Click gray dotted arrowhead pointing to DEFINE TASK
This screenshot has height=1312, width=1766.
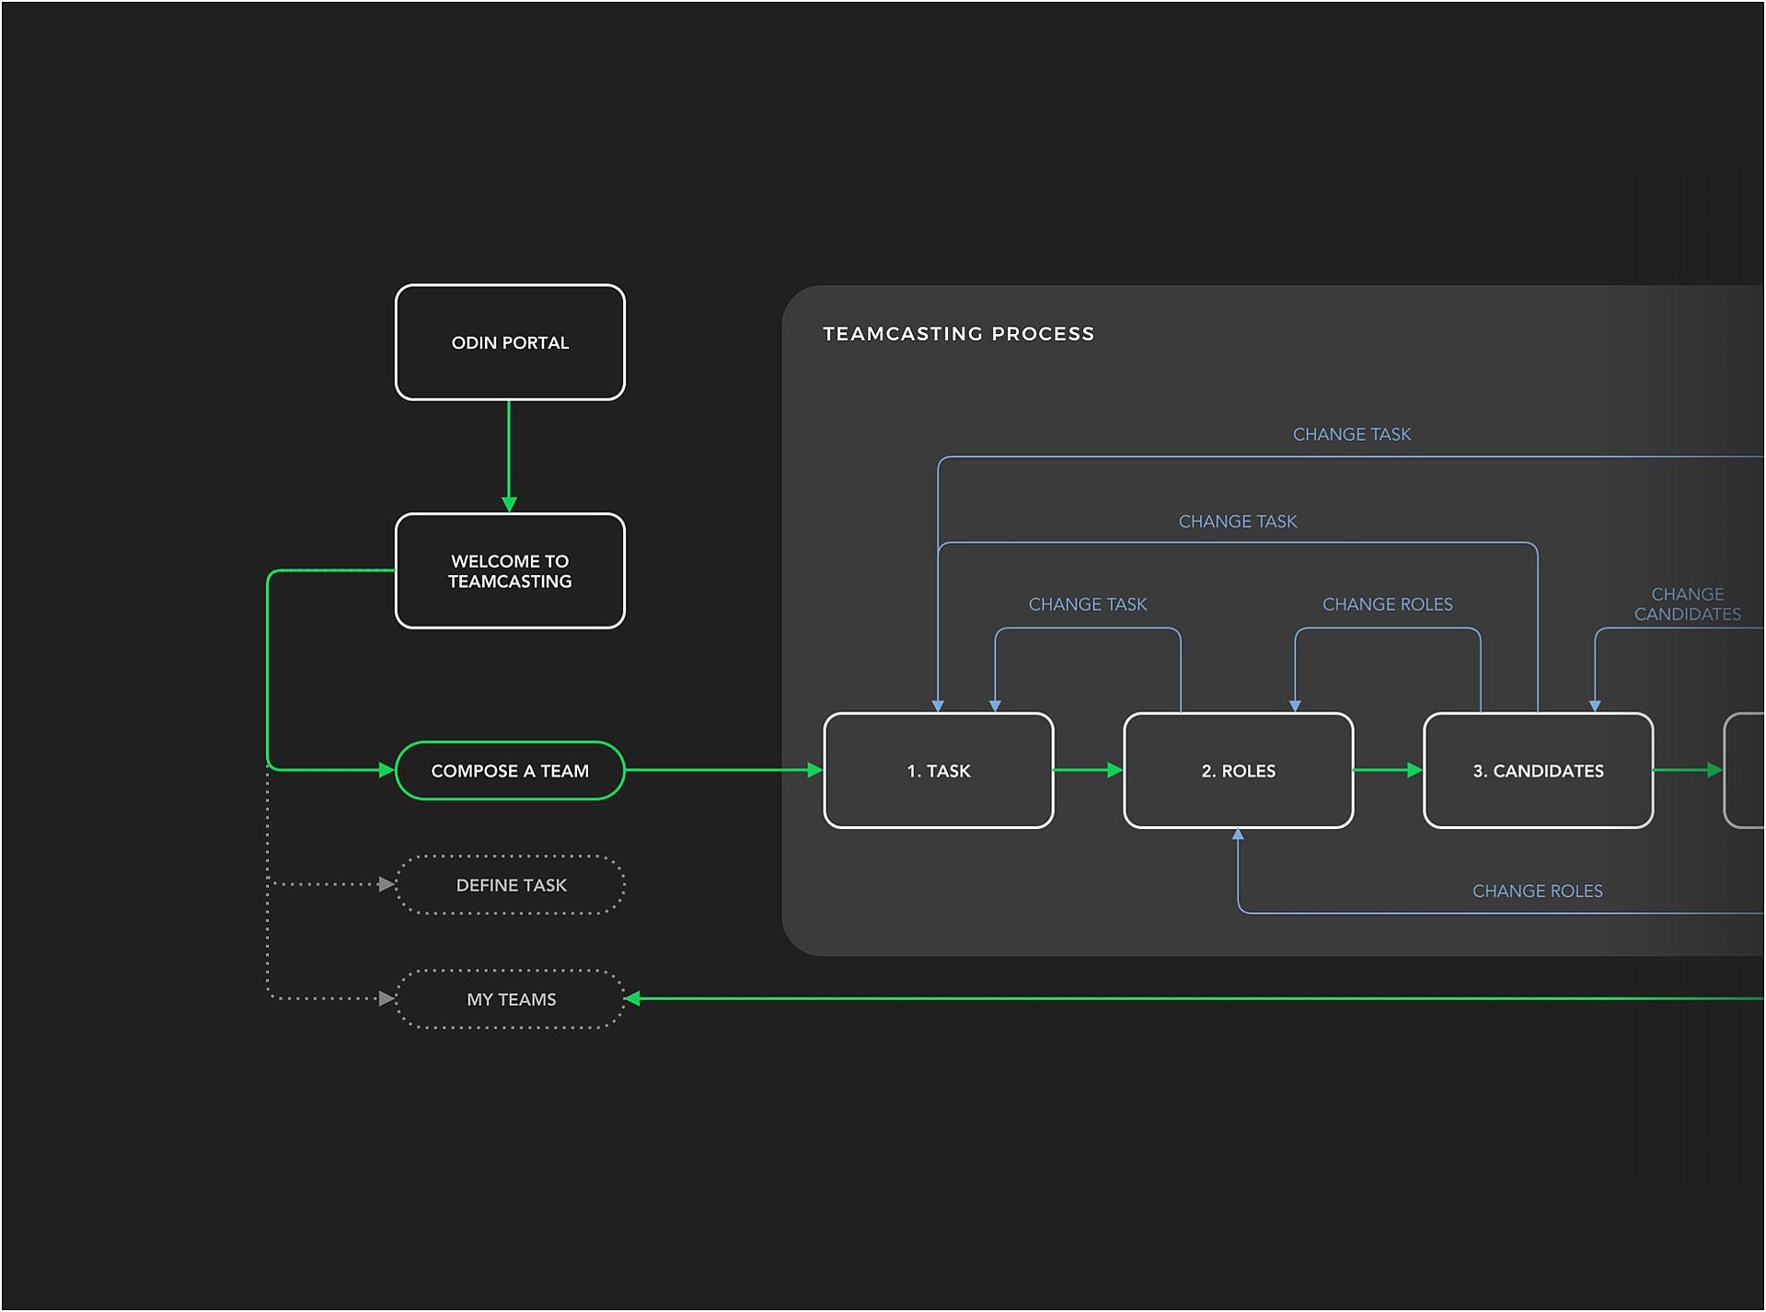tap(387, 884)
